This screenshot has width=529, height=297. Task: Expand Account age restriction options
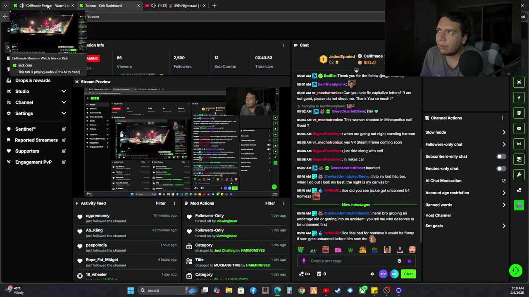[504, 193]
